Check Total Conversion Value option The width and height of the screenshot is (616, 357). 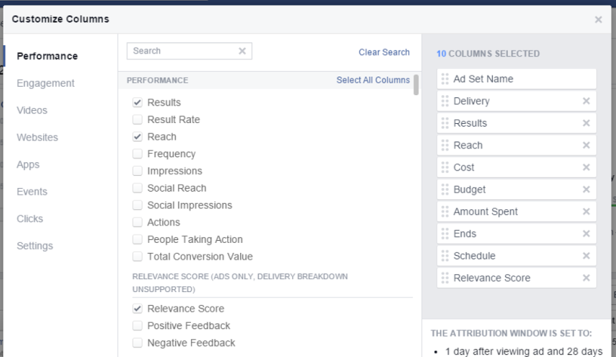[x=137, y=256]
